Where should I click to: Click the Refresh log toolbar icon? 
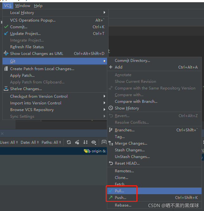[x=69, y=142]
